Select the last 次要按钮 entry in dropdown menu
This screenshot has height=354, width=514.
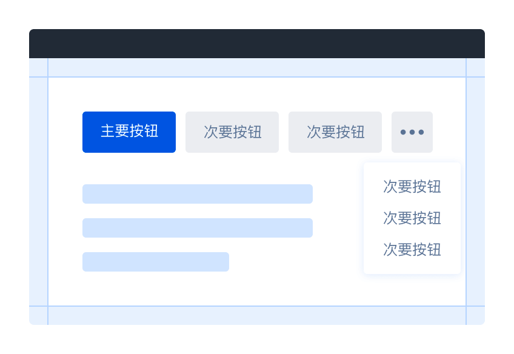412,250
